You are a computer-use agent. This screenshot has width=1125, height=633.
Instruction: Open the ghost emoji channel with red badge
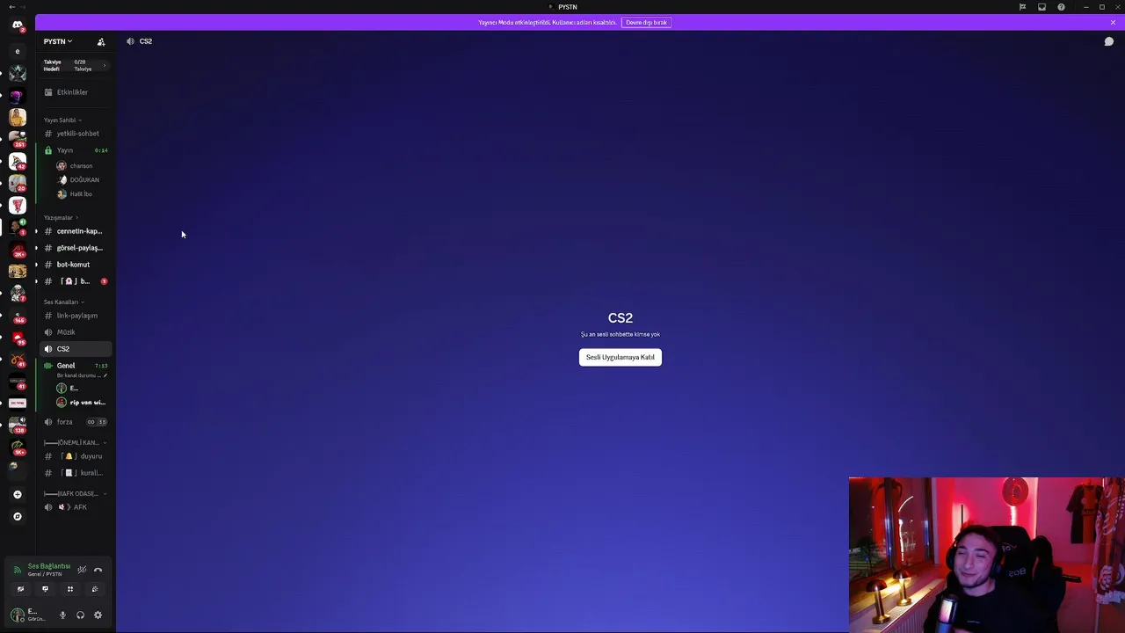click(x=76, y=281)
